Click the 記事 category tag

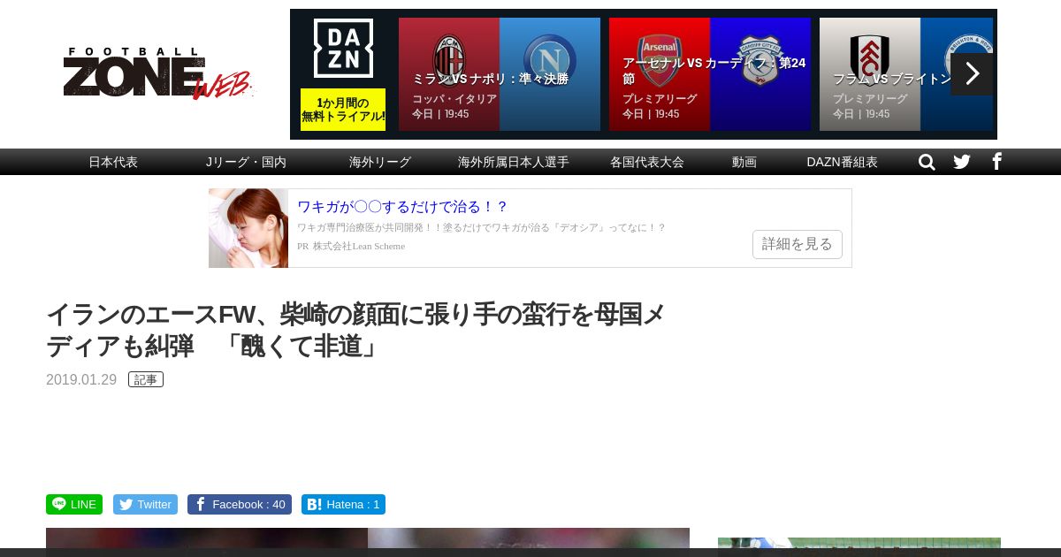click(146, 379)
